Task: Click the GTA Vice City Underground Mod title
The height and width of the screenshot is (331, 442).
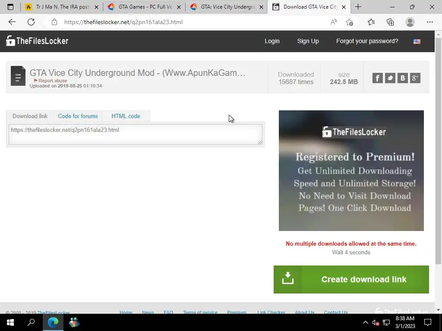Action: (138, 72)
